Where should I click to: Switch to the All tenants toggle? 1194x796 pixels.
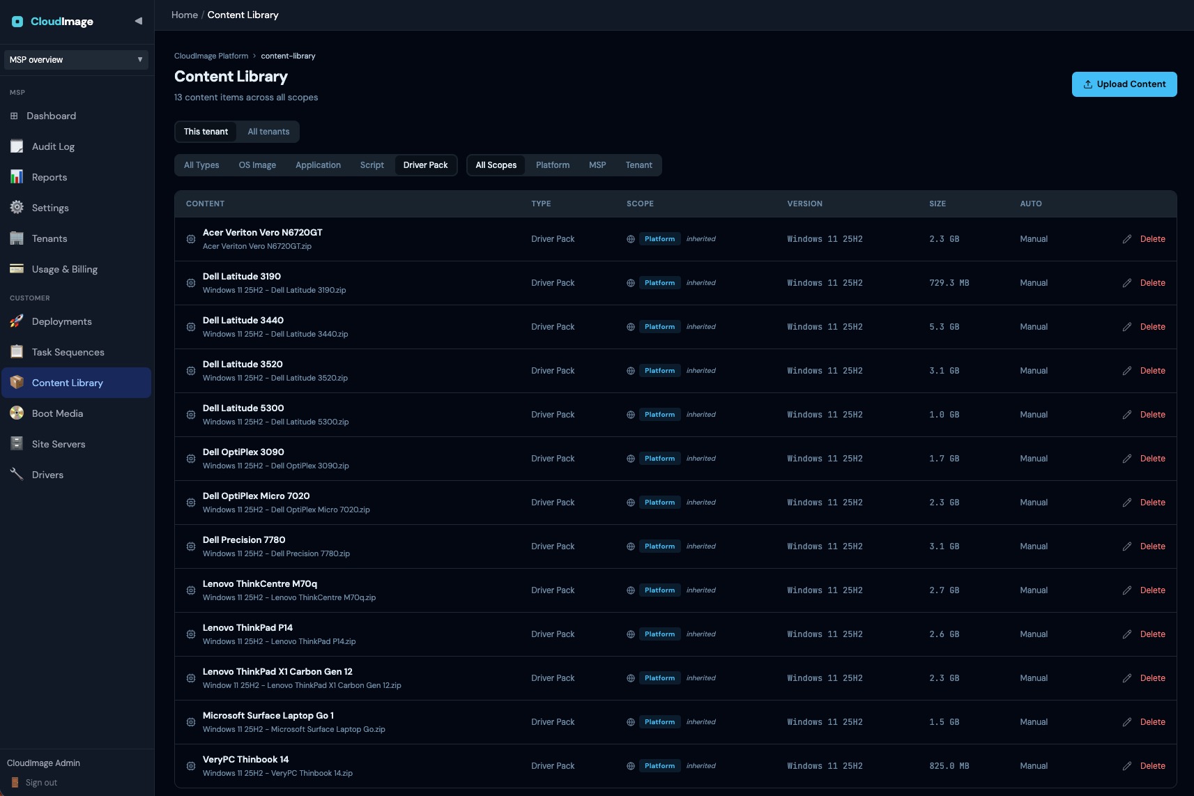(x=268, y=132)
